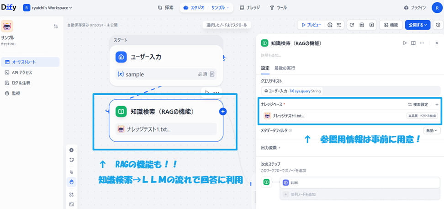Screen dimensions: 444x209
Task: Switch to 最後の実行 tab
Action: coord(285,68)
